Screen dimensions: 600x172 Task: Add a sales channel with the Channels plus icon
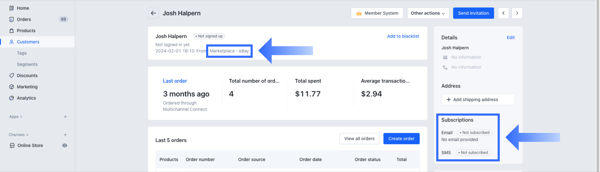pos(65,135)
